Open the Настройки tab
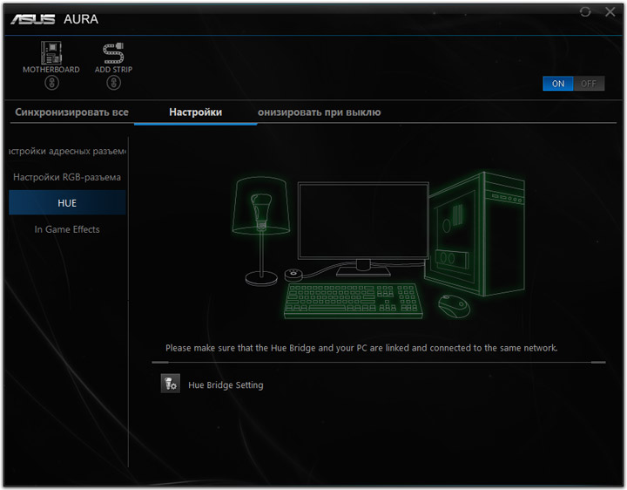The image size is (627, 490). click(196, 112)
